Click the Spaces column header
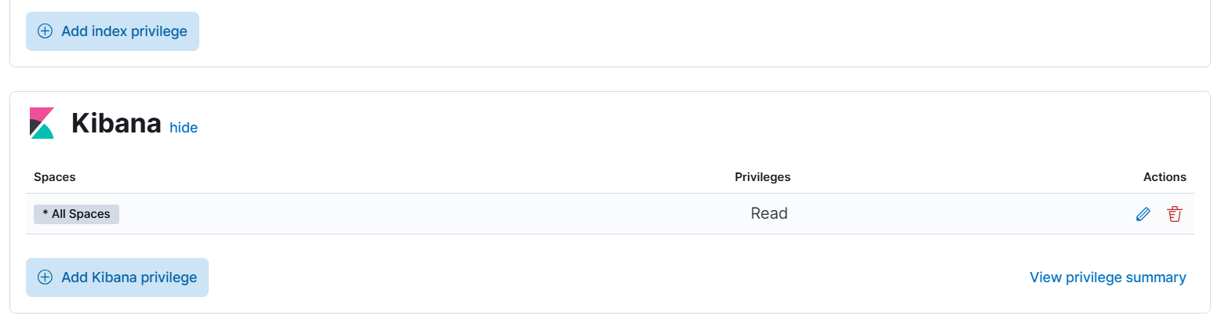 54,177
